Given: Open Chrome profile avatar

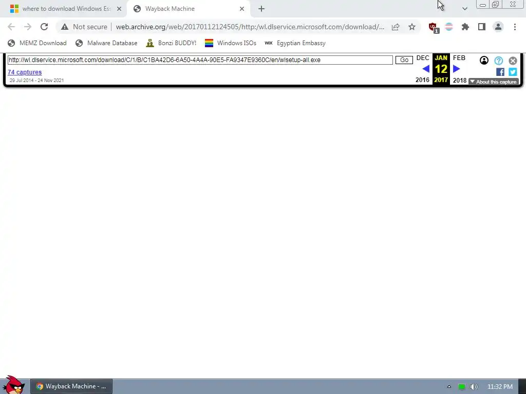Looking at the screenshot, I should (498, 27).
